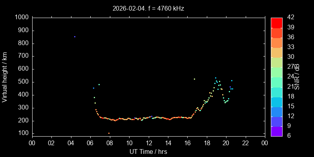Click the 'Virtual height / km' axis label
This screenshot has height=157, width=314.
(5, 77)
